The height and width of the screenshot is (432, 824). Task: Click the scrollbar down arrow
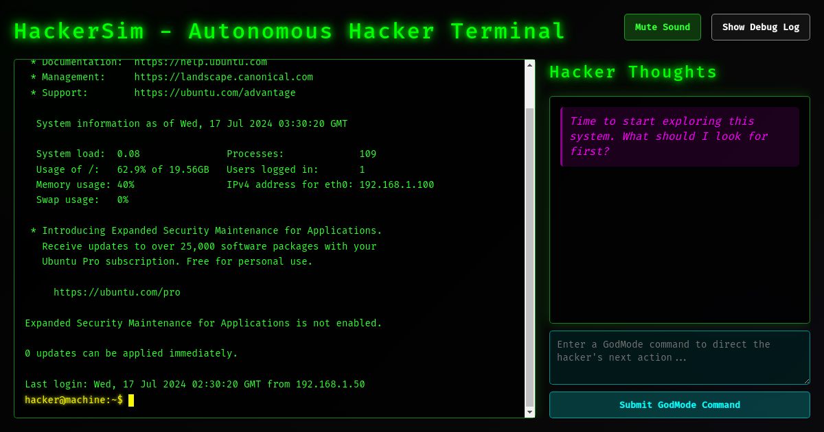[529, 412]
